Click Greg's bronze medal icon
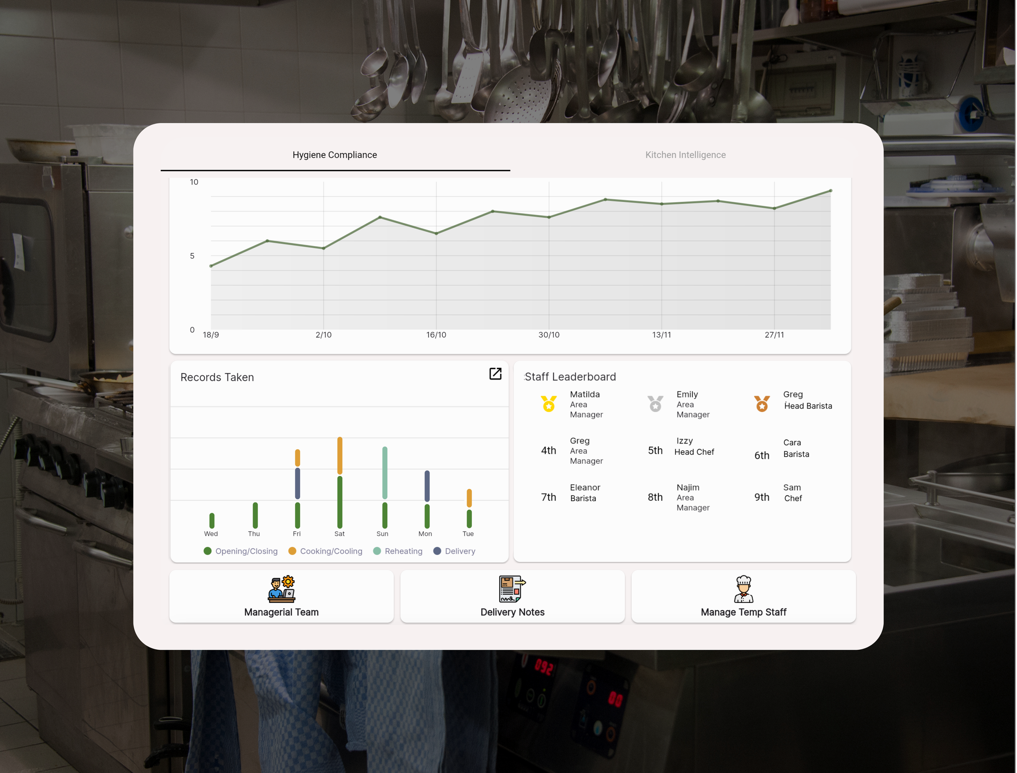The width and height of the screenshot is (1017, 773). [762, 404]
